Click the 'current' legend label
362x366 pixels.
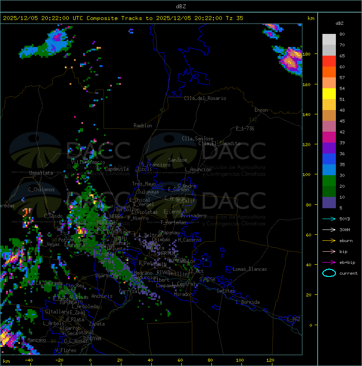coord(349,273)
